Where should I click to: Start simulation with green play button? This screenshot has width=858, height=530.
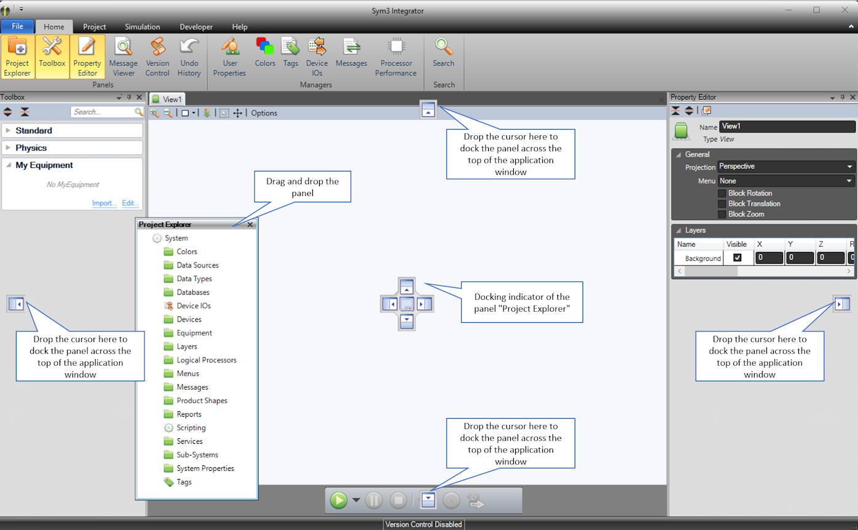point(339,500)
